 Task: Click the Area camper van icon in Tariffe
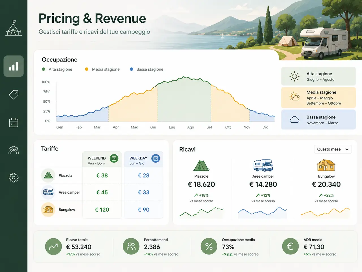[x=48, y=192]
